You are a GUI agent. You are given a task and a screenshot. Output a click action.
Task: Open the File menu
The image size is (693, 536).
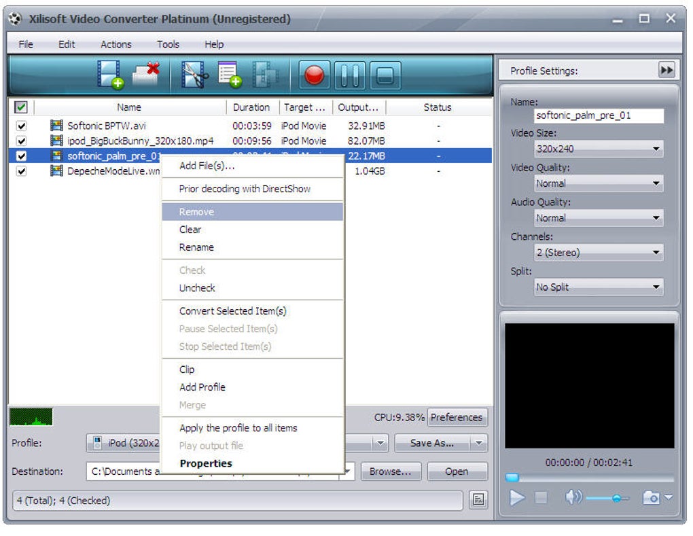click(x=26, y=44)
